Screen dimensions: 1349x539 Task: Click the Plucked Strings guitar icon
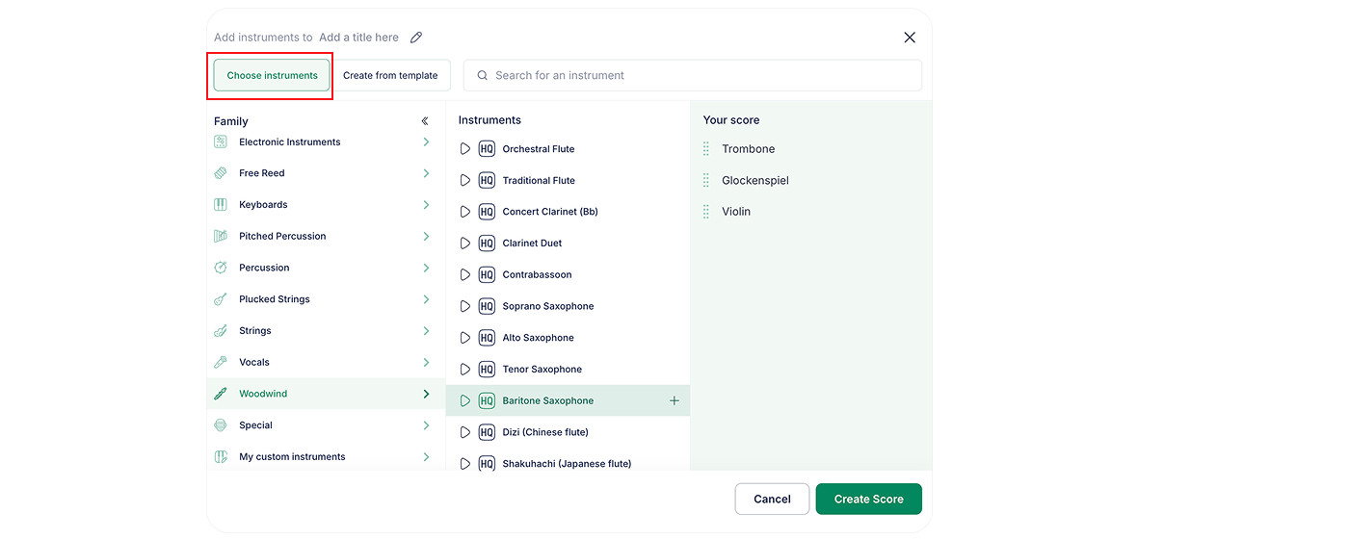click(221, 299)
